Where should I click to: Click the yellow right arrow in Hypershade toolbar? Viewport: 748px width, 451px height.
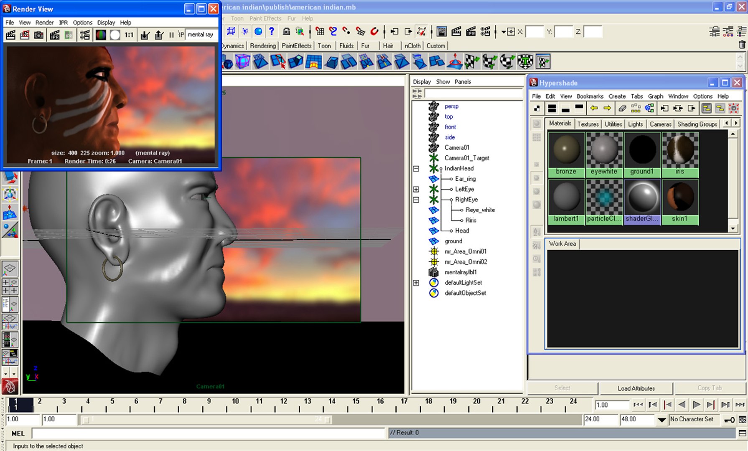[x=607, y=109]
